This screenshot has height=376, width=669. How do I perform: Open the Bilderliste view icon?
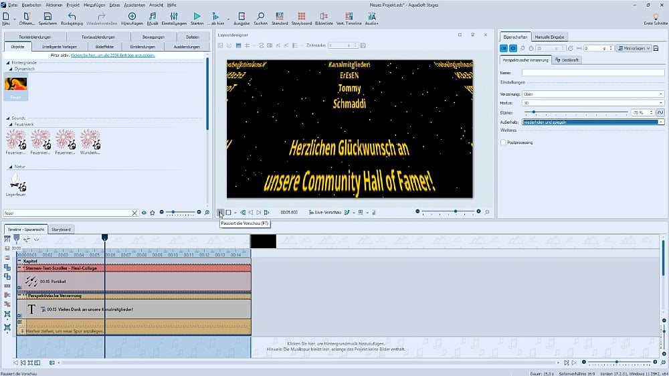coord(324,16)
